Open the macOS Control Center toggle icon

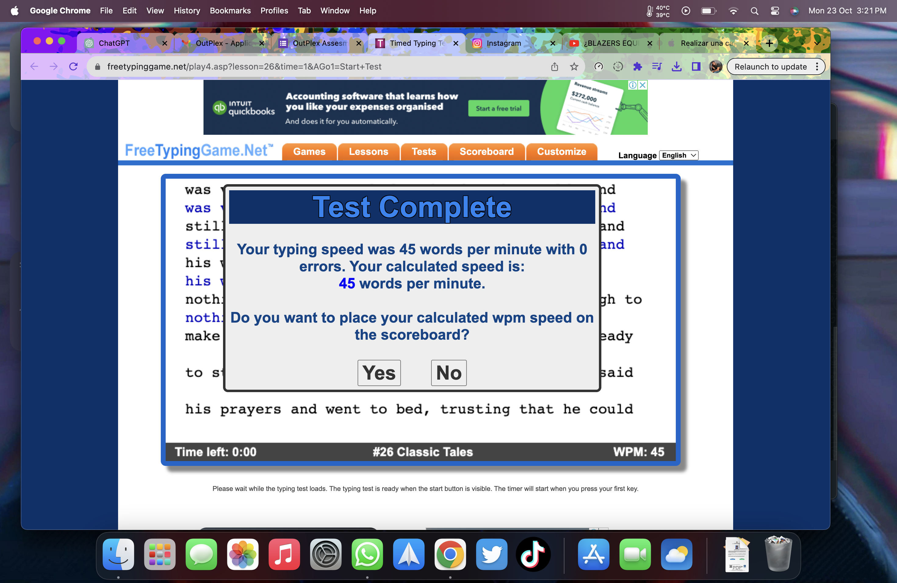coord(775,11)
